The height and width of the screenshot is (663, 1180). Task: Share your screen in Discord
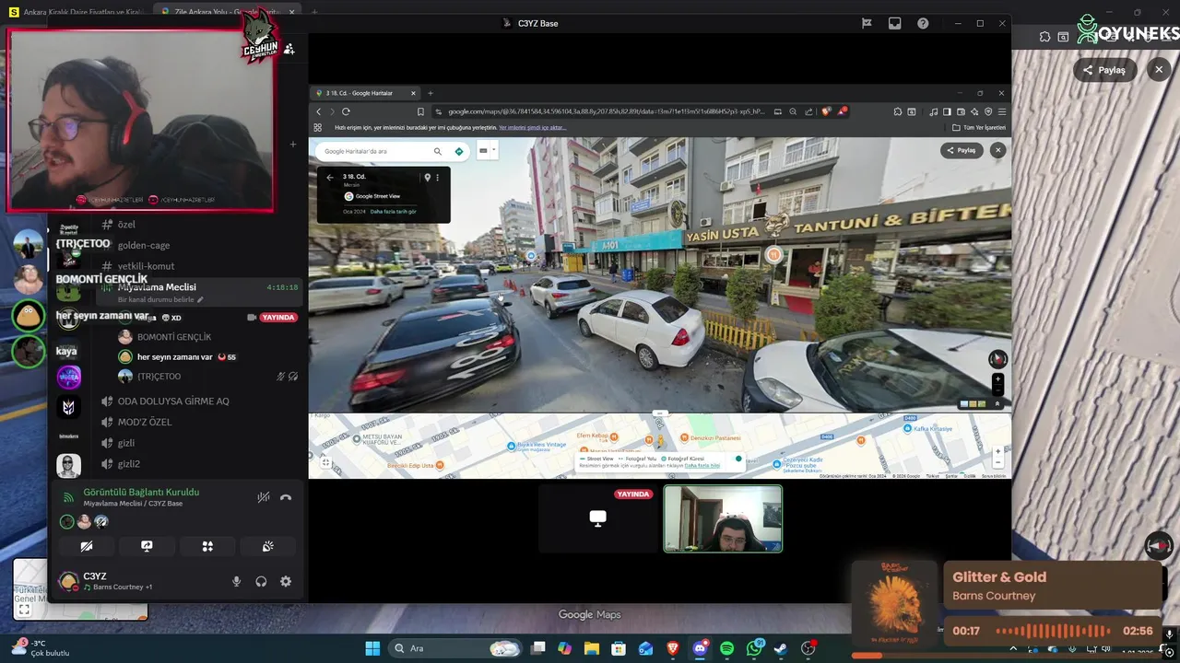(147, 546)
